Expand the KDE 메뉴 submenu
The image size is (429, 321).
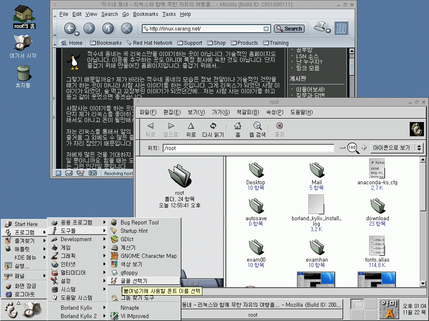25,257
